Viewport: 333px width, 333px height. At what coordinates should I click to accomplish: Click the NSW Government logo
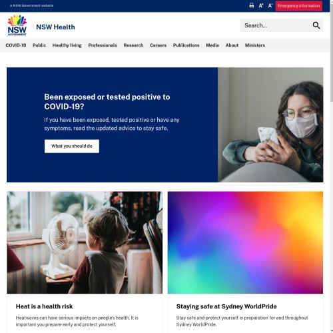17,25
